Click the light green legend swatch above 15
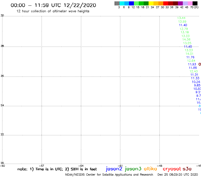 pyautogui.click(x=137, y=3)
